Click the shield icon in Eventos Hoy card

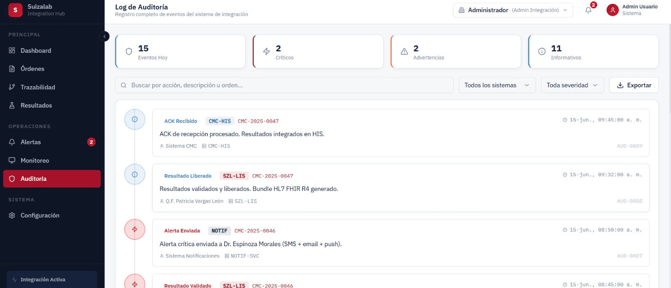point(129,51)
